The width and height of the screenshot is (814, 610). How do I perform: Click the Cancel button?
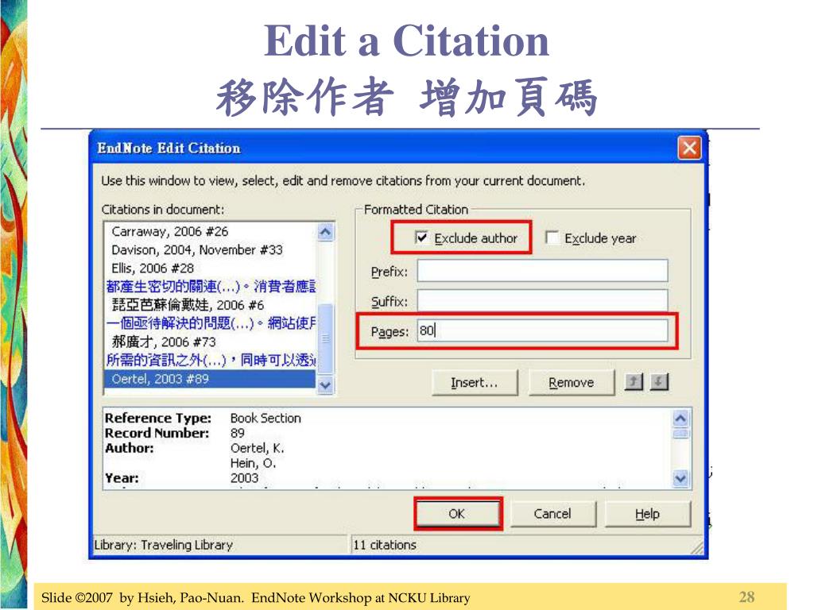tap(553, 514)
